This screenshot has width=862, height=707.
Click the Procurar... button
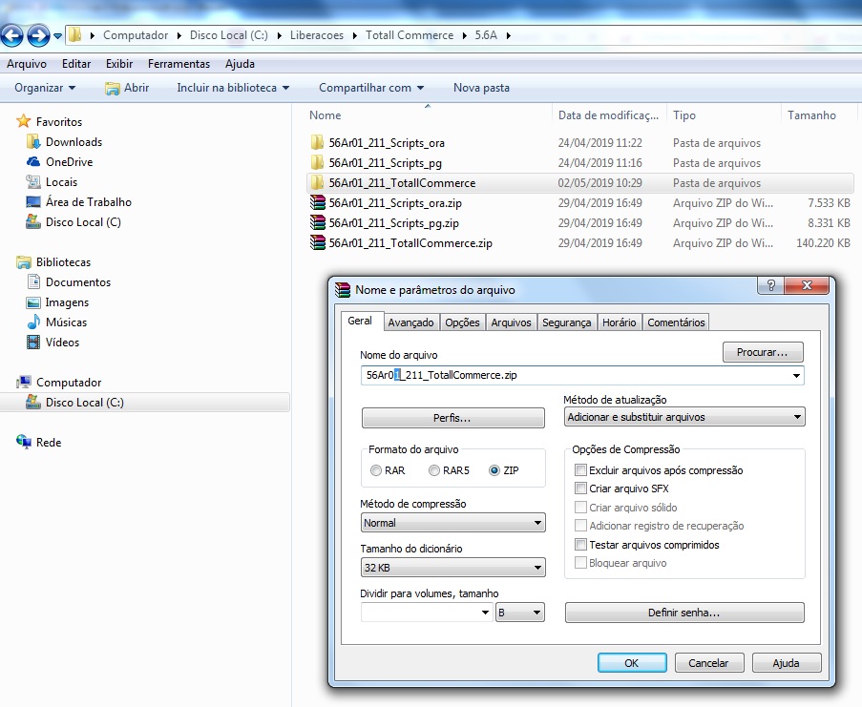pos(763,352)
